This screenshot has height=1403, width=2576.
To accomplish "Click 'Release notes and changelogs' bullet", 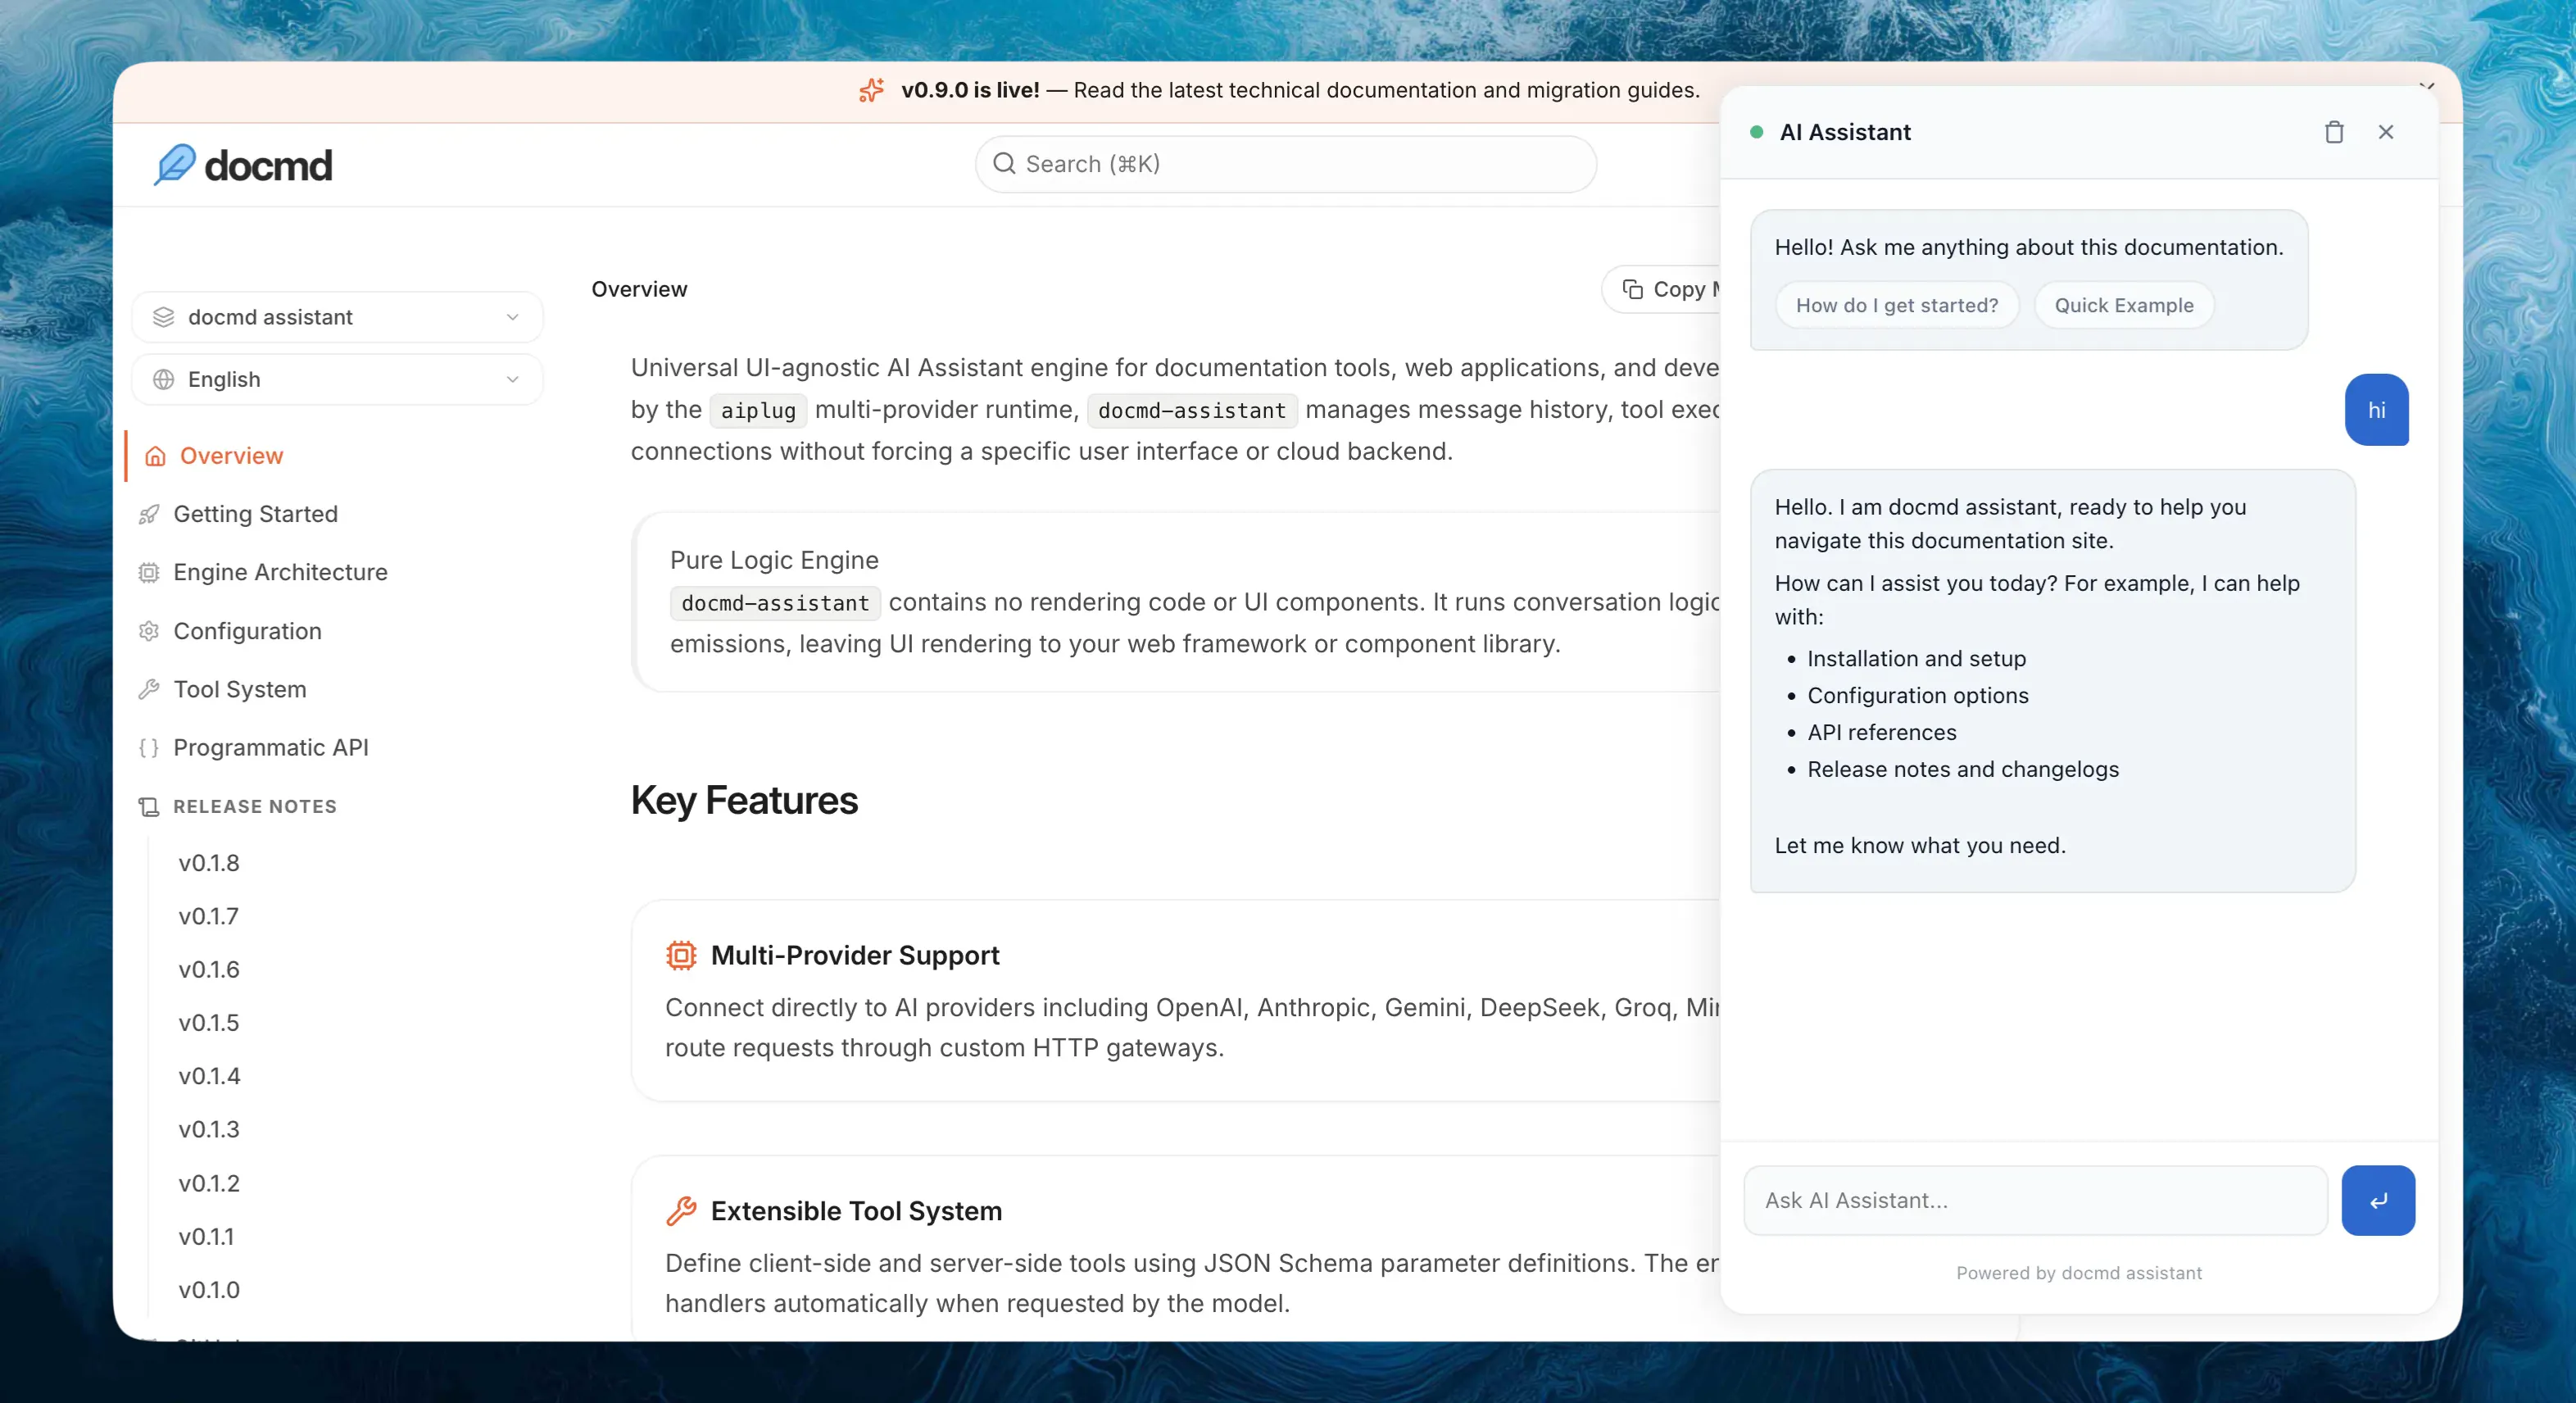I will pos(1962,769).
